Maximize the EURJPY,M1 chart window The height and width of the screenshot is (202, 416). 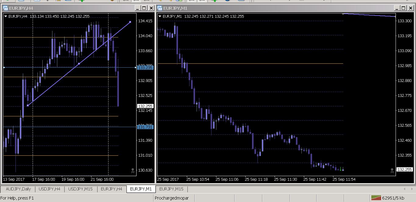(404, 8)
